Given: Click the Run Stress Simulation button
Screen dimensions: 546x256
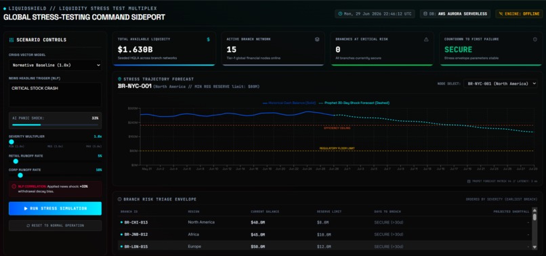Looking at the screenshot, I should pyautogui.click(x=55, y=209).
